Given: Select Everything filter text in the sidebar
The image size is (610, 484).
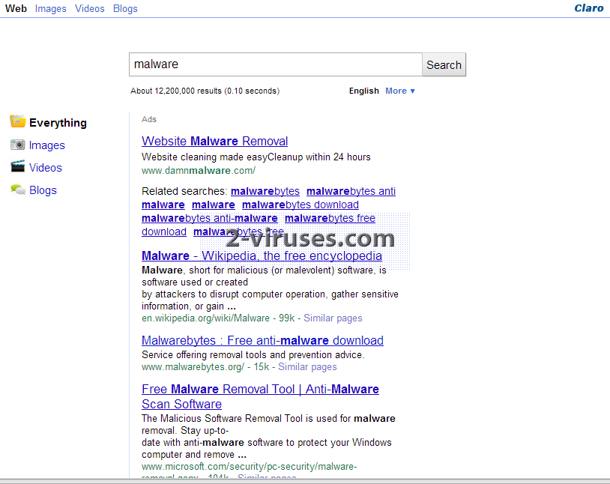Looking at the screenshot, I should click(x=58, y=123).
